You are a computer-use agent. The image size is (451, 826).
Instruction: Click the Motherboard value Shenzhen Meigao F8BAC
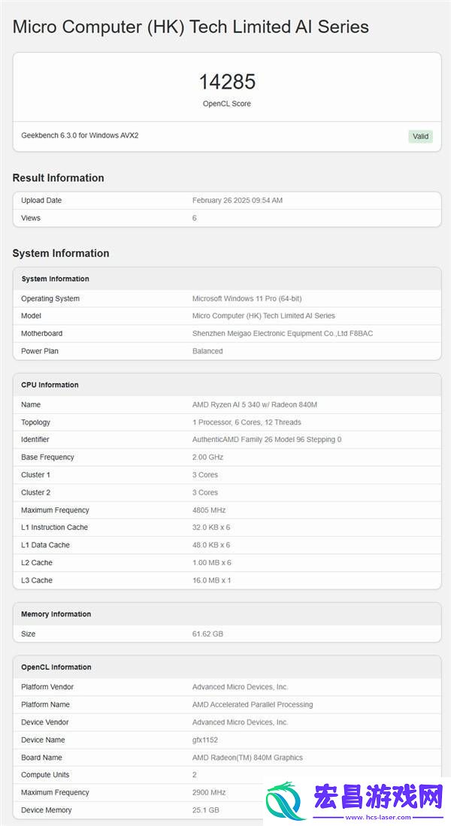pos(283,334)
